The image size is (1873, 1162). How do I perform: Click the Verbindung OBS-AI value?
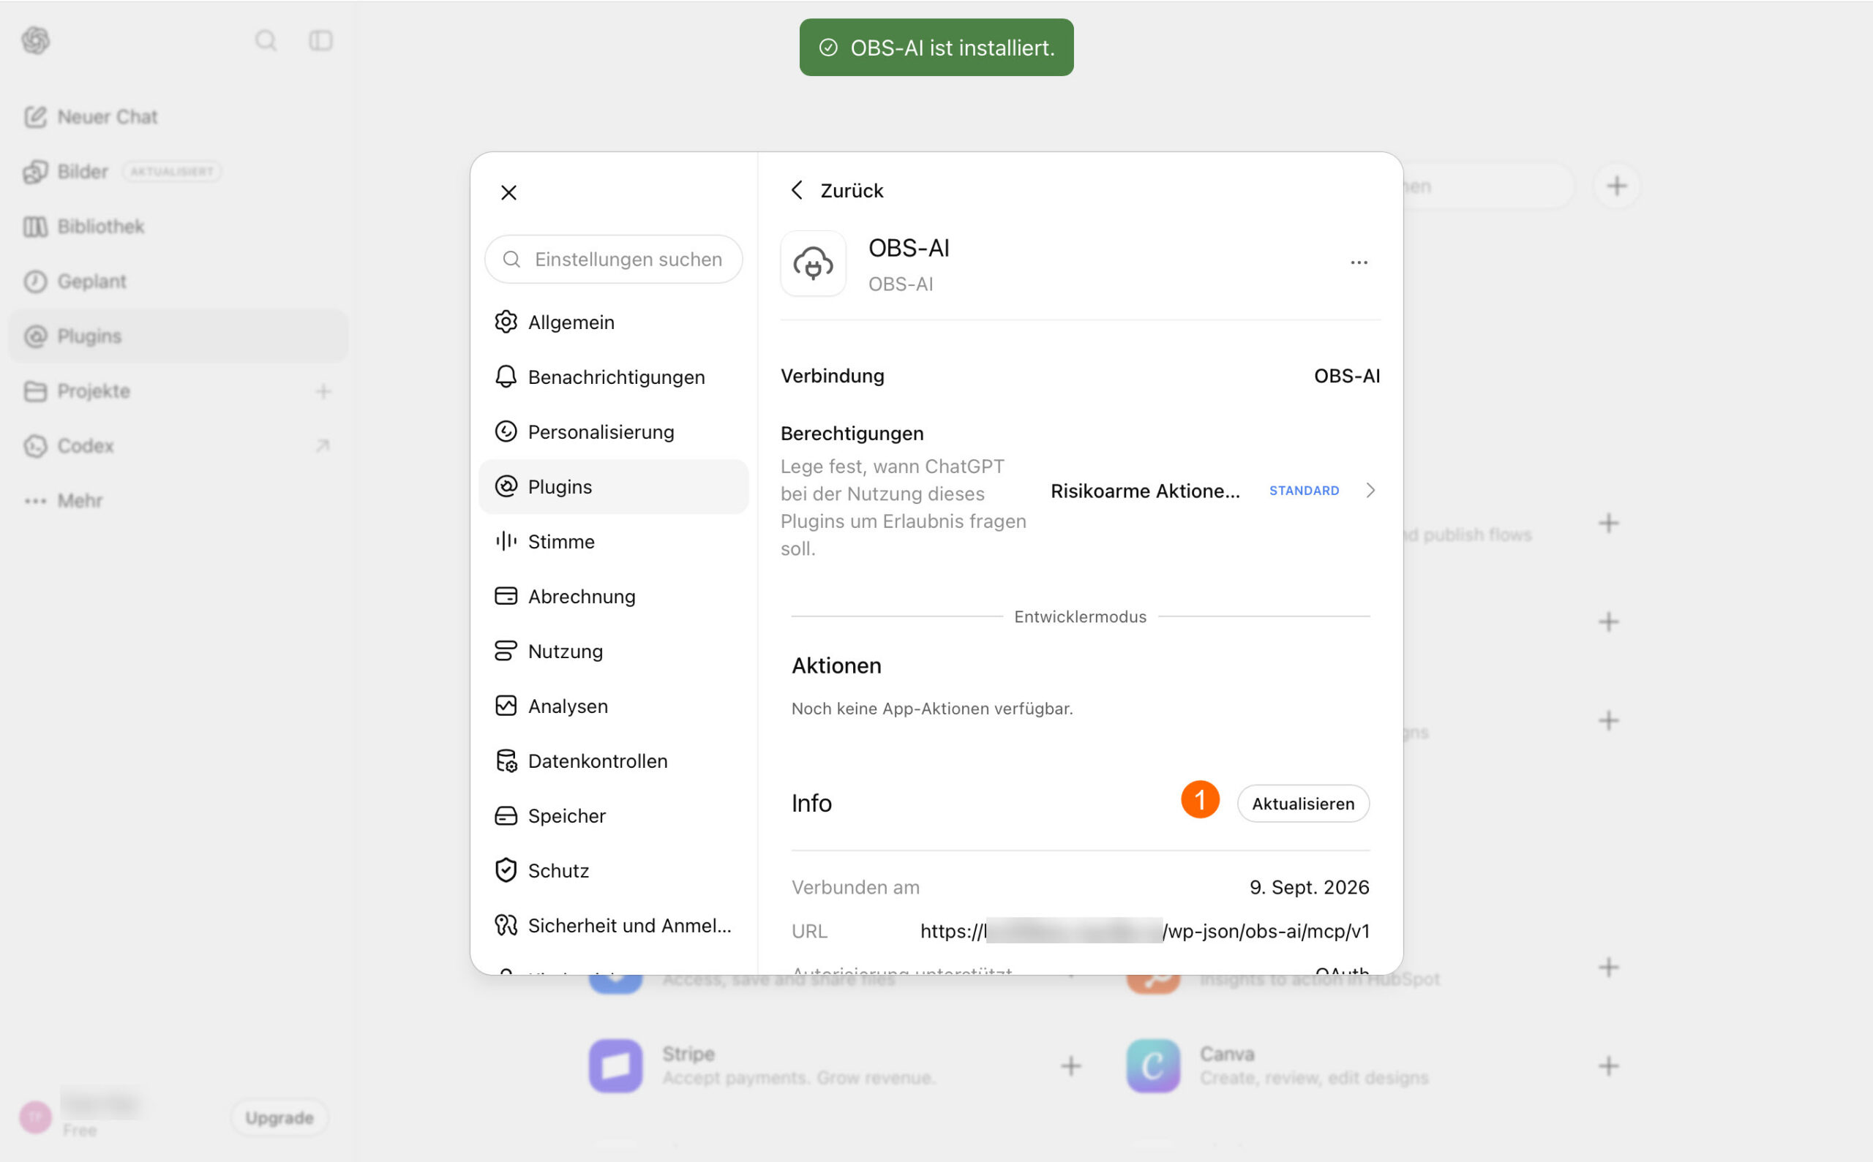point(1346,377)
